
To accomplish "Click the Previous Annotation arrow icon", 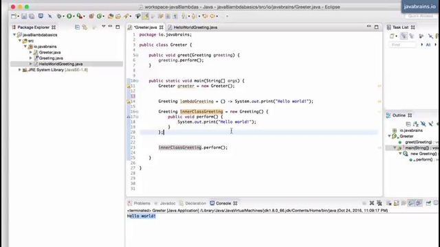I will point(194,16).
